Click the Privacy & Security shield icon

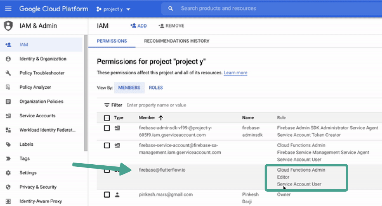pos(8,187)
